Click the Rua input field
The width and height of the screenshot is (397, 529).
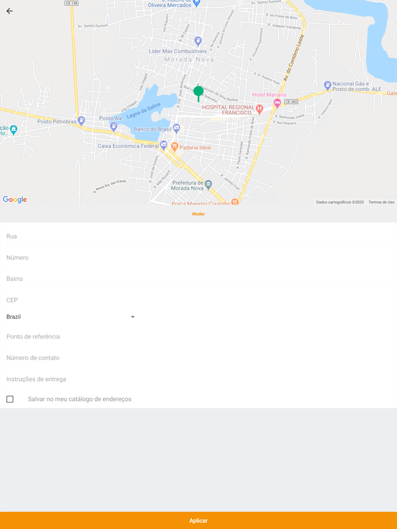coord(198,236)
